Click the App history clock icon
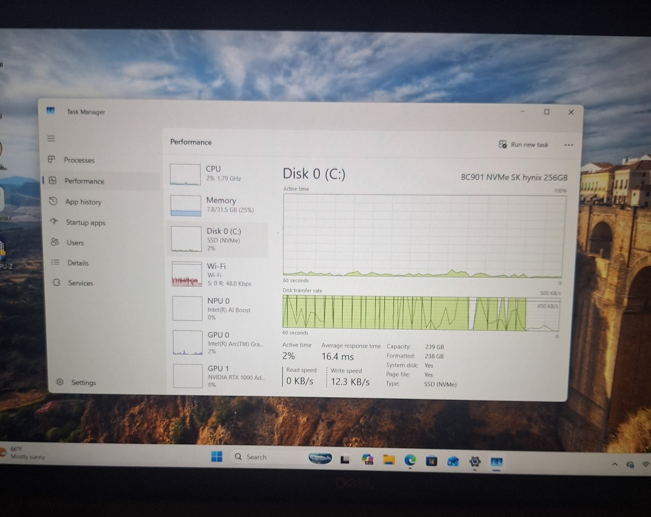 [x=53, y=201]
